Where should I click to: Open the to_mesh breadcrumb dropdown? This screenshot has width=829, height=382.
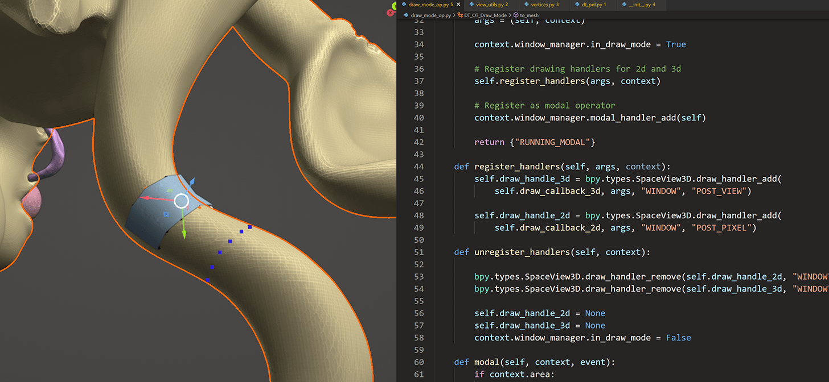click(530, 15)
